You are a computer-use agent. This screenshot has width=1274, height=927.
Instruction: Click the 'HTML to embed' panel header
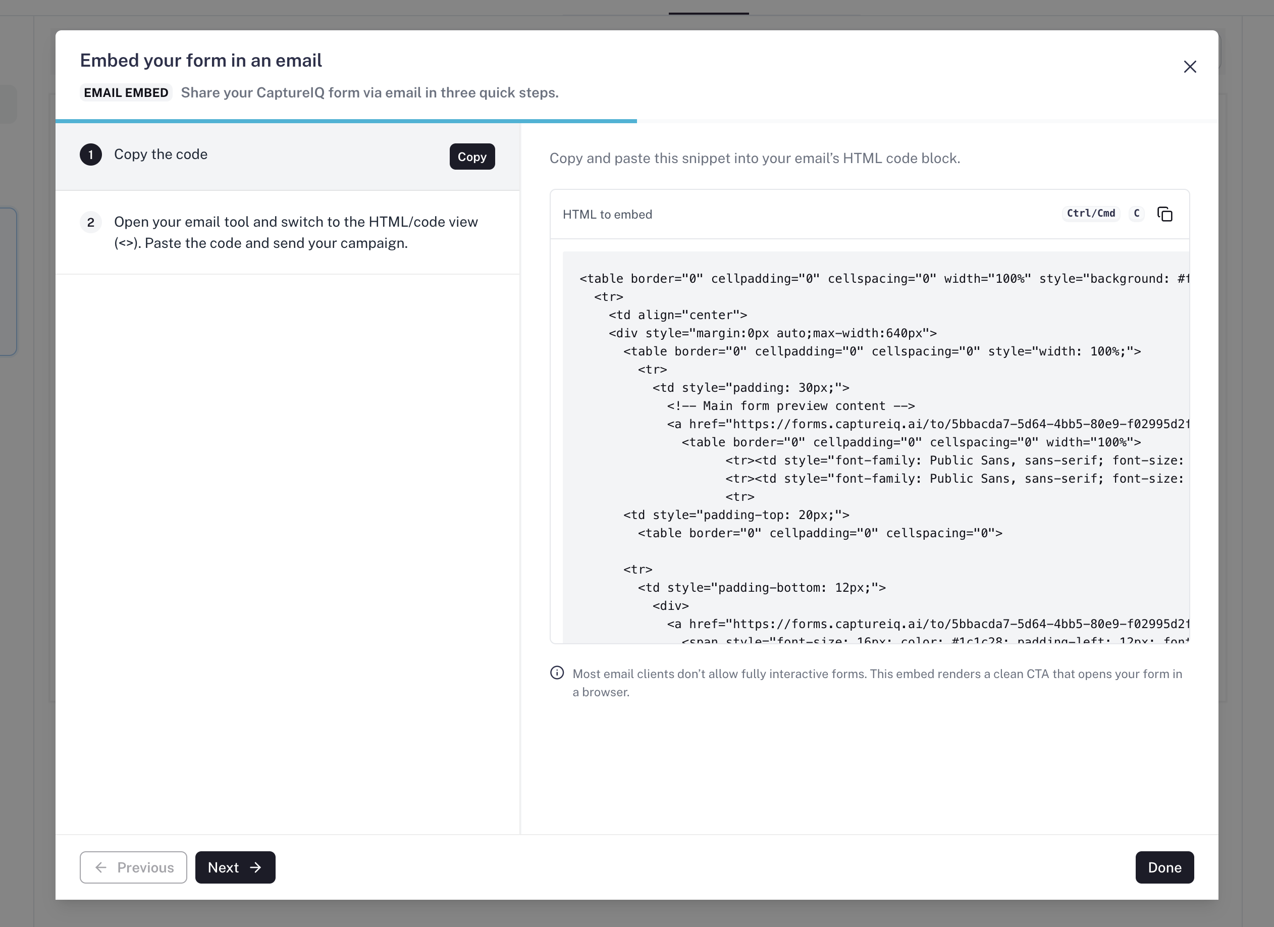coord(607,214)
